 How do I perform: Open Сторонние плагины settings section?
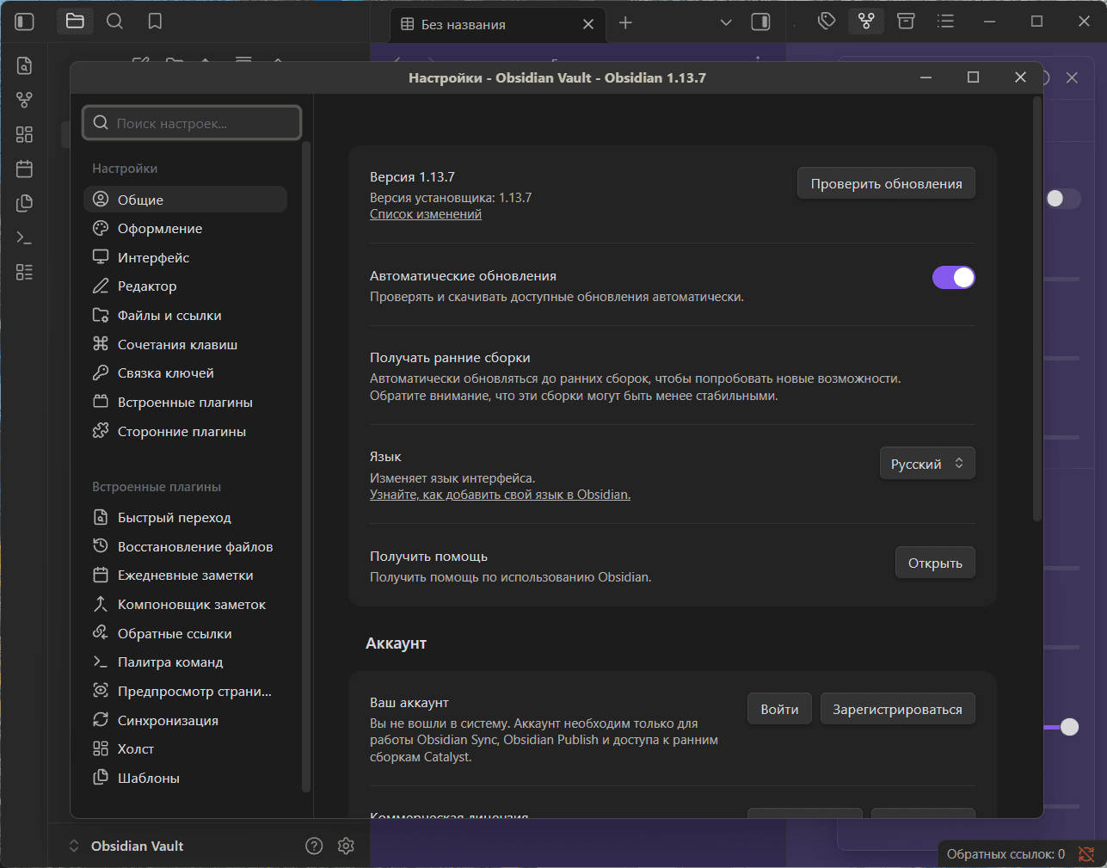tap(186, 431)
